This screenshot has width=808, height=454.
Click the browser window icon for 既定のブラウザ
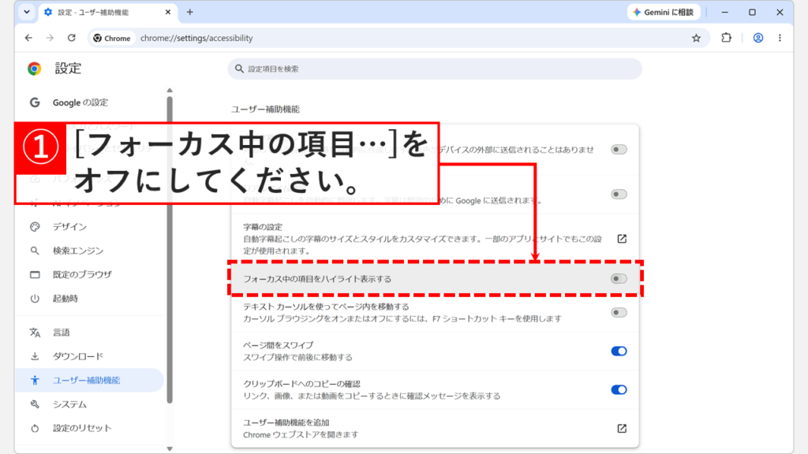click(35, 274)
